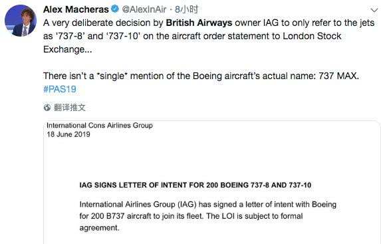Click the International Cons Airlines Group header
This screenshot has width=381, height=244.
[100, 126]
